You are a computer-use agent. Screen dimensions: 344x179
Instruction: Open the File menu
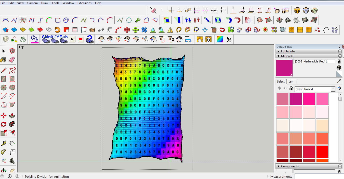pyautogui.click(x=3, y=3)
